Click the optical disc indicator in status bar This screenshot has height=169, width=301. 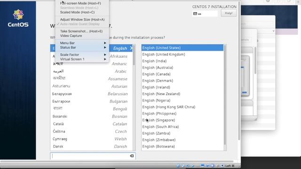[183, 166]
